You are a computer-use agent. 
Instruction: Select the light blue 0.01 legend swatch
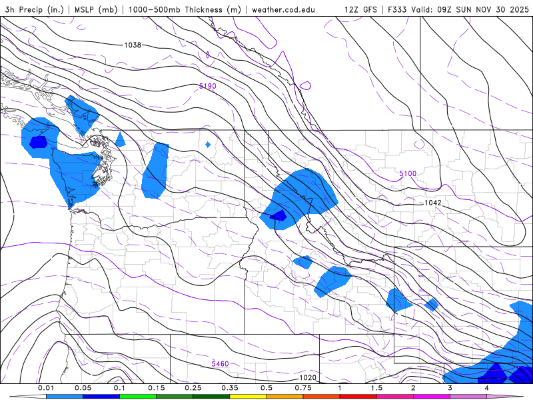click(65, 397)
